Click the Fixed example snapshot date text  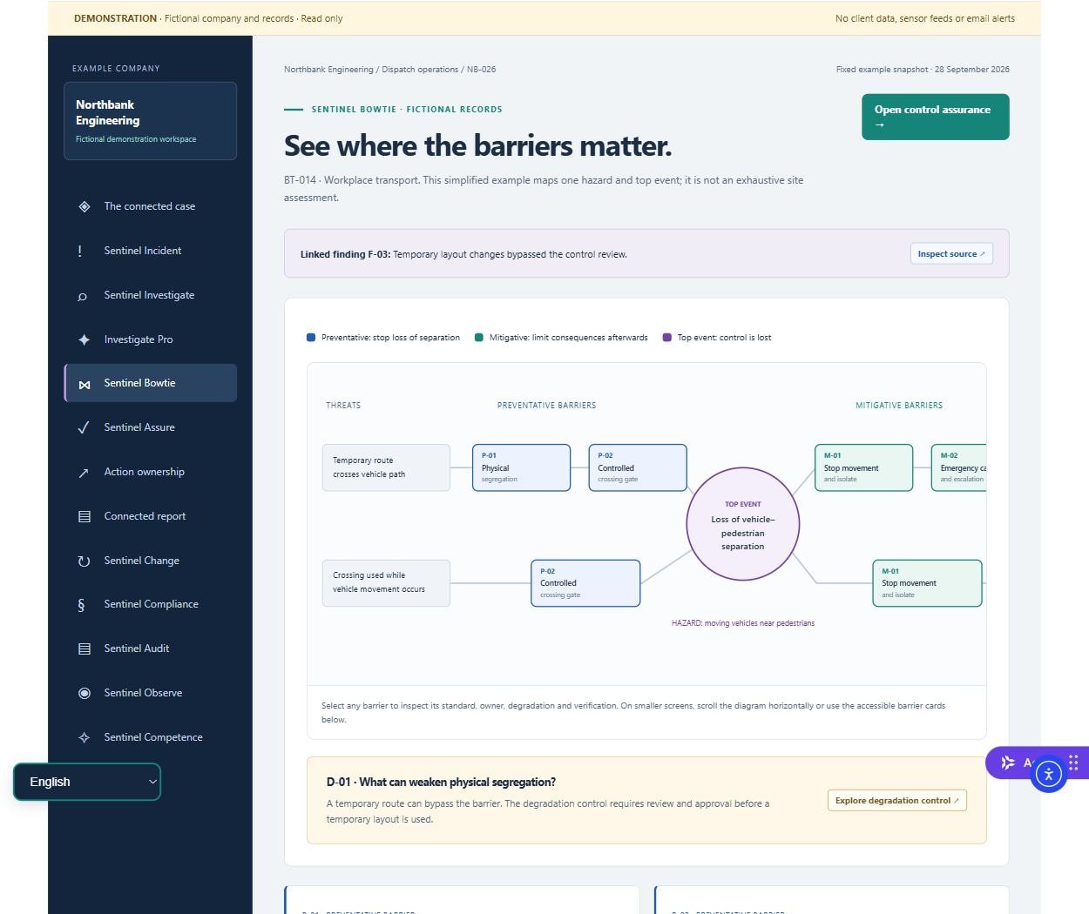click(x=923, y=70)
